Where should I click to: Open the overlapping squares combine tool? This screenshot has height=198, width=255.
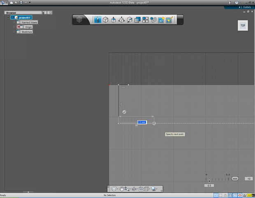[x=137, y=20]
